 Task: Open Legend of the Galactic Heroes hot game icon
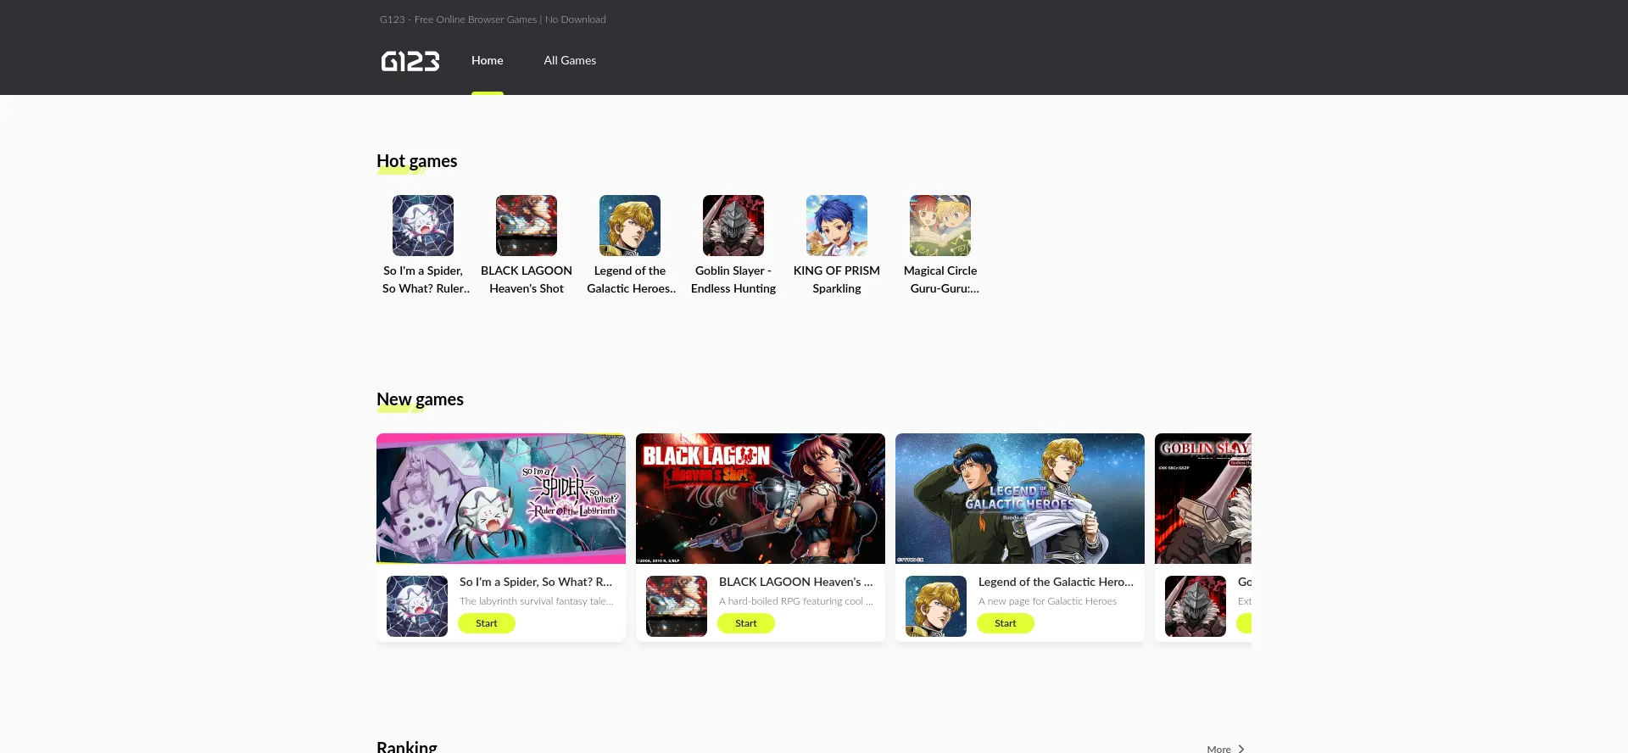[630, 226]
